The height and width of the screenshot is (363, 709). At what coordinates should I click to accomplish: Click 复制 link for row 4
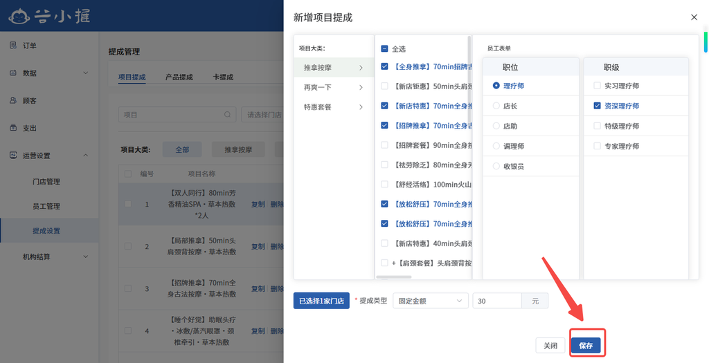(x=258, y=331)
